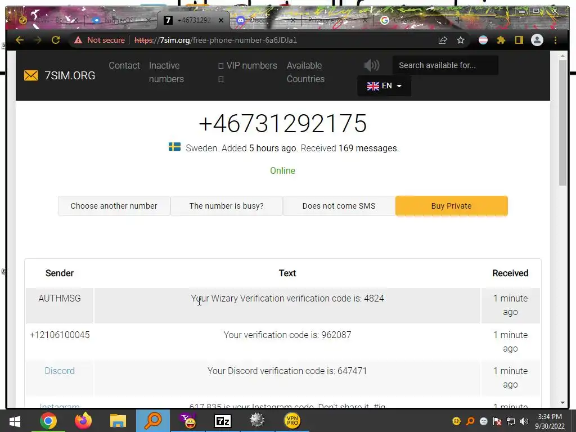Toggle the sound speaker icon on 7sim
The height and width of the screenshot is (432, 576).
click(371, 65)
